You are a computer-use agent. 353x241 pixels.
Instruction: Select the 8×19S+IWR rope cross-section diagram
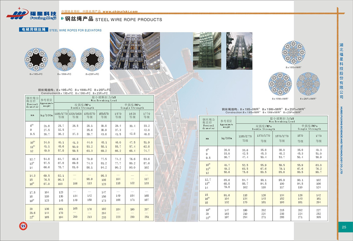[x=293, y=52]
